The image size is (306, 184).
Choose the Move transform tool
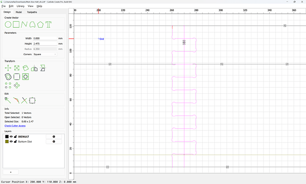(x=8, y=68)
